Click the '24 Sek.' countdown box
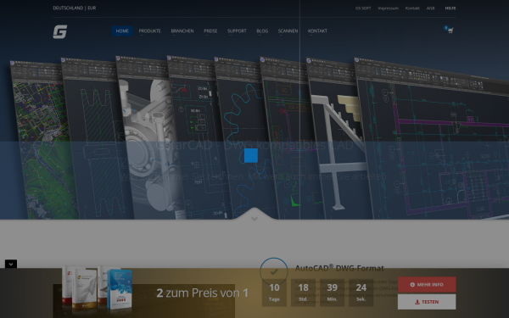This screenshot has width=509, height=318. pyautogui.click(x=361, y=293)
